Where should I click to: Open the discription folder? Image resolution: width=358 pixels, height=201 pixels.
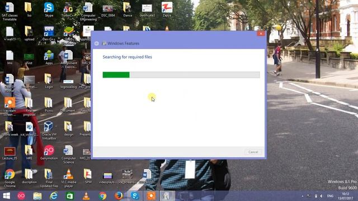(x=29, y=176)
